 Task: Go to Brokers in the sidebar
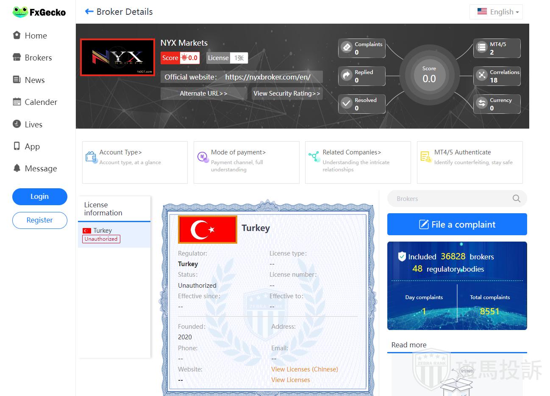[x=38, y=58]
